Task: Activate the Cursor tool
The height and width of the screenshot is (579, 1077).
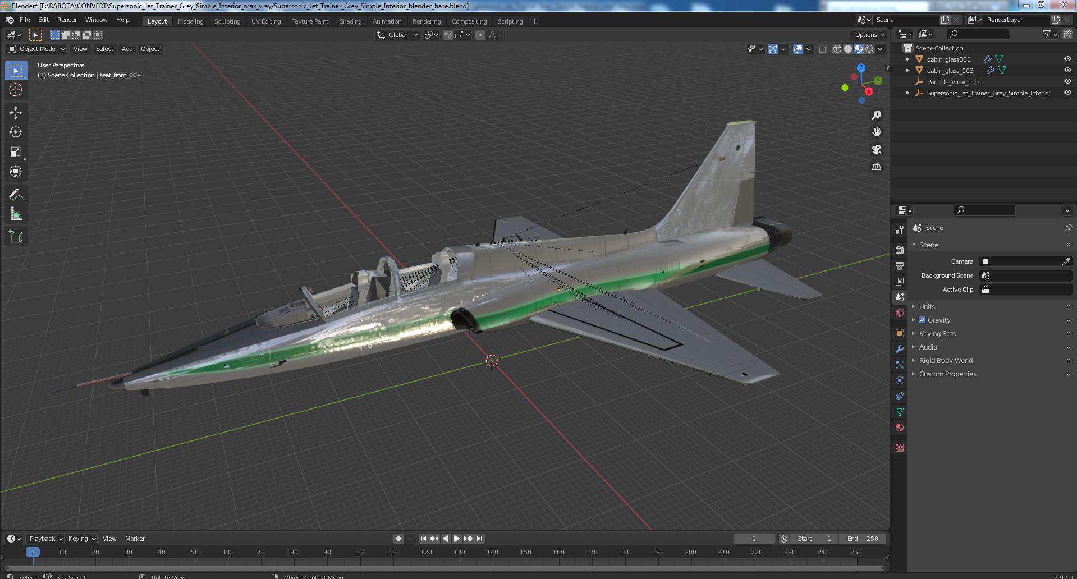Action: coord(16,90)
